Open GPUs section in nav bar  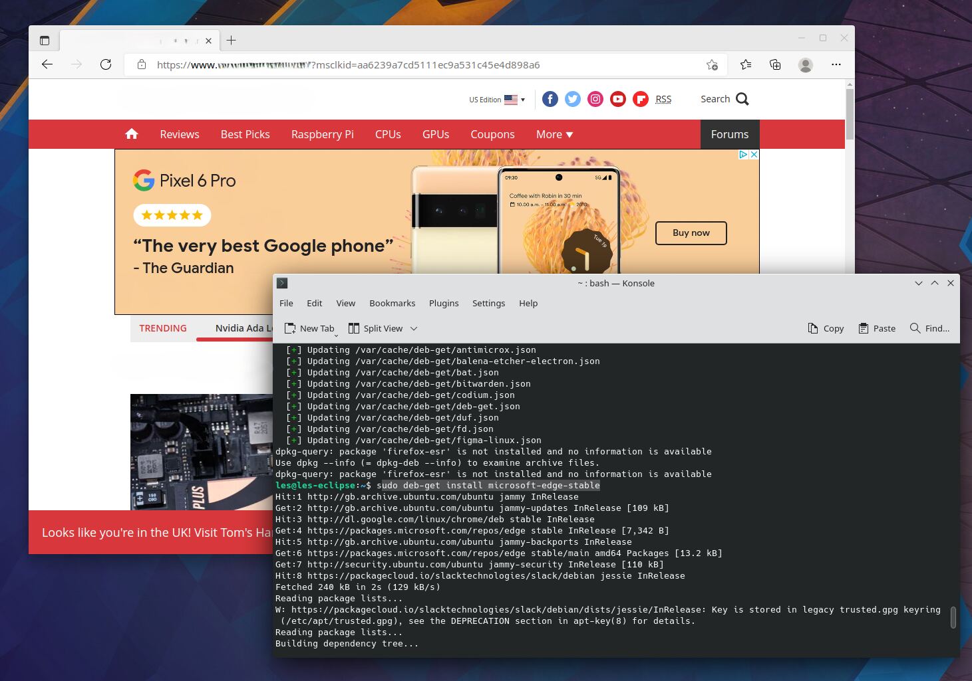[x=436, y=134]
